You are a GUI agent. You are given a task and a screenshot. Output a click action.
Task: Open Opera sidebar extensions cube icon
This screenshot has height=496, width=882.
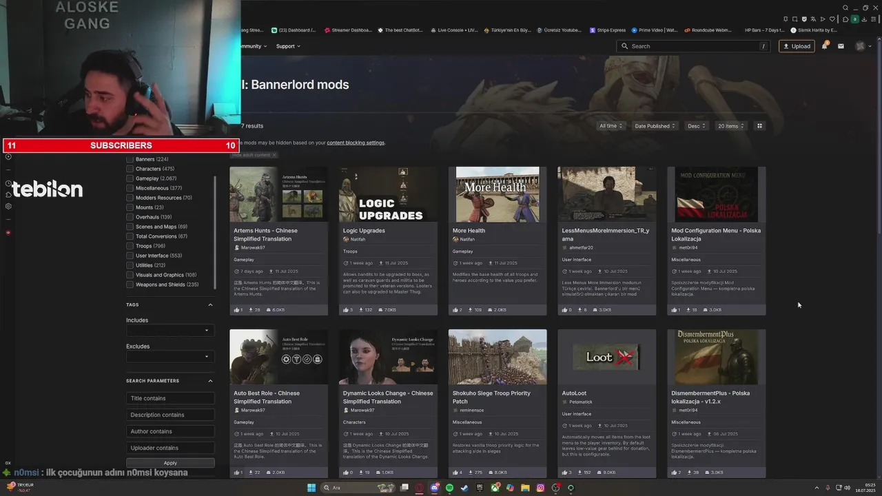(x=8, y=195)
